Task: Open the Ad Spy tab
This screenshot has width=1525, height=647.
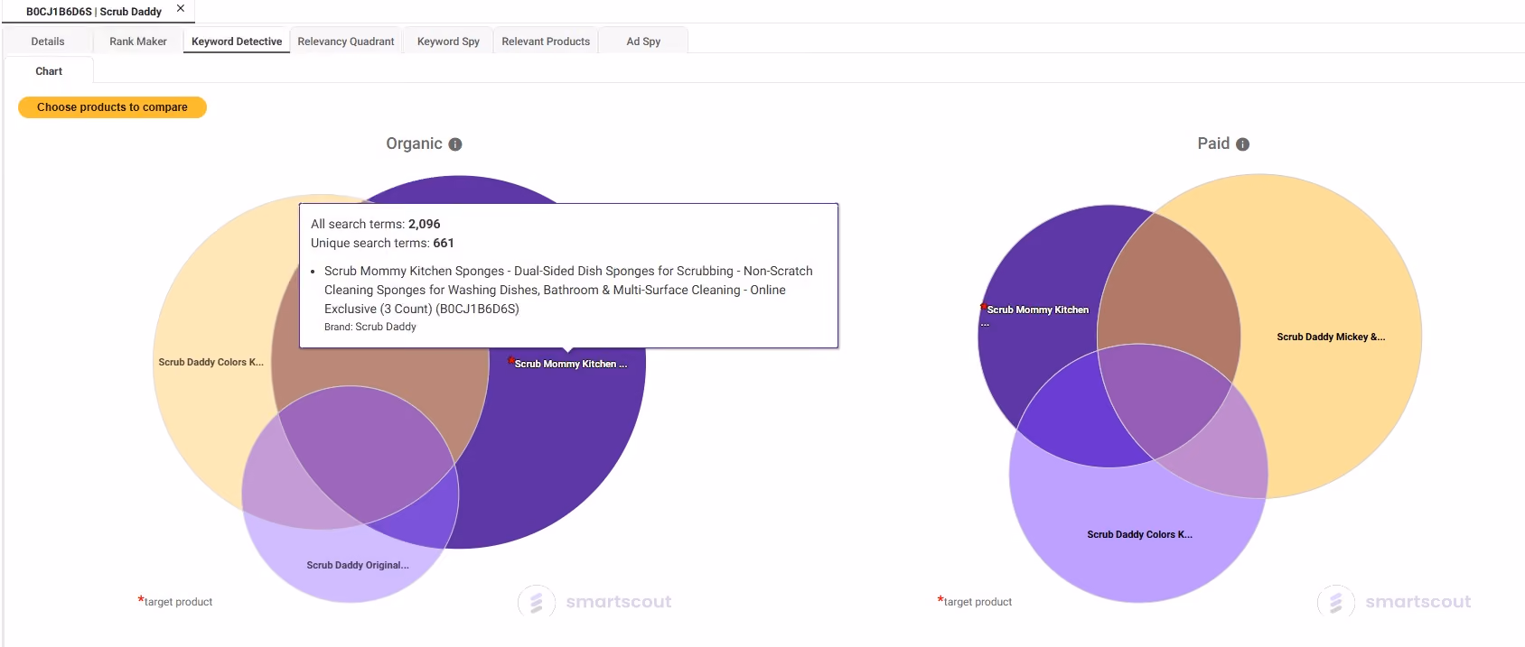Action: pos(643,42)
